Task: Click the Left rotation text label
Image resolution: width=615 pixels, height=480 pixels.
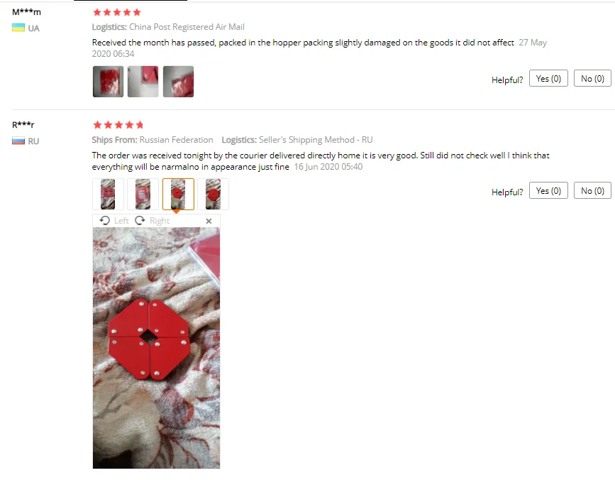Action: point(121,221)
